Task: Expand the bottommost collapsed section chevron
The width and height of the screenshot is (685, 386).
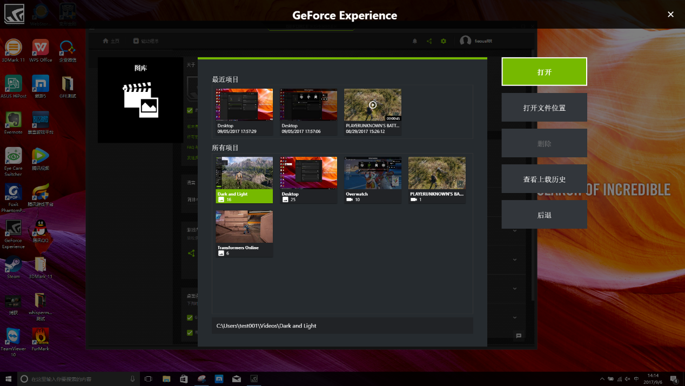Action: pos(515,317)
